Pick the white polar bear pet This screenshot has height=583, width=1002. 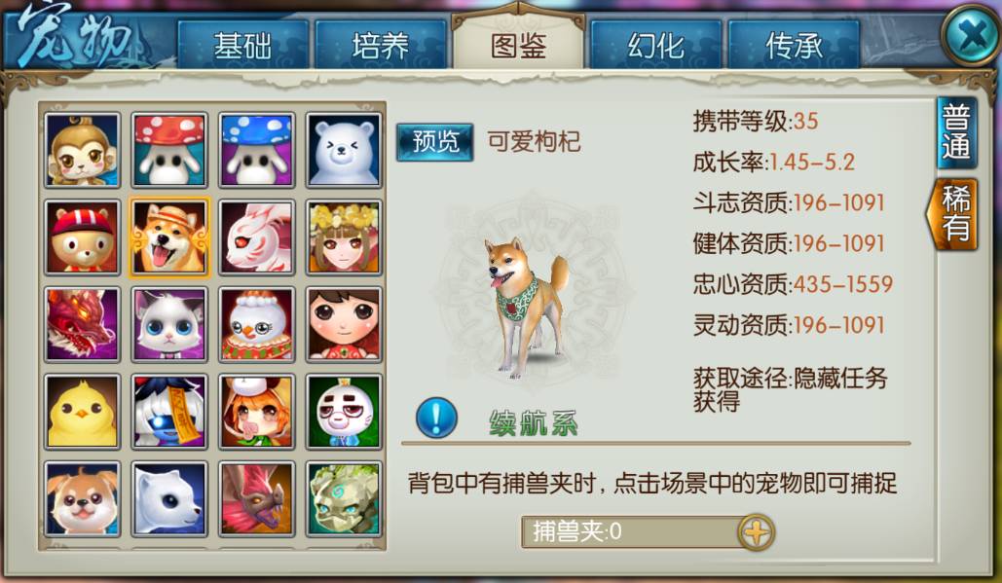[344, 151]
